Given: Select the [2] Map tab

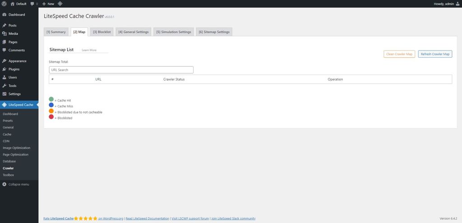Looking at the screenshot, I should pyautogui.click(x=79, y=32).
